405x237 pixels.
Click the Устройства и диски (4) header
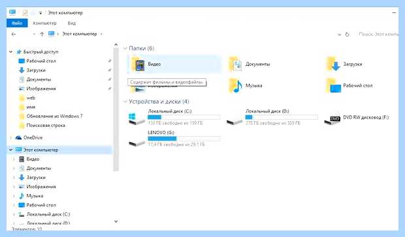pos(159,102)
